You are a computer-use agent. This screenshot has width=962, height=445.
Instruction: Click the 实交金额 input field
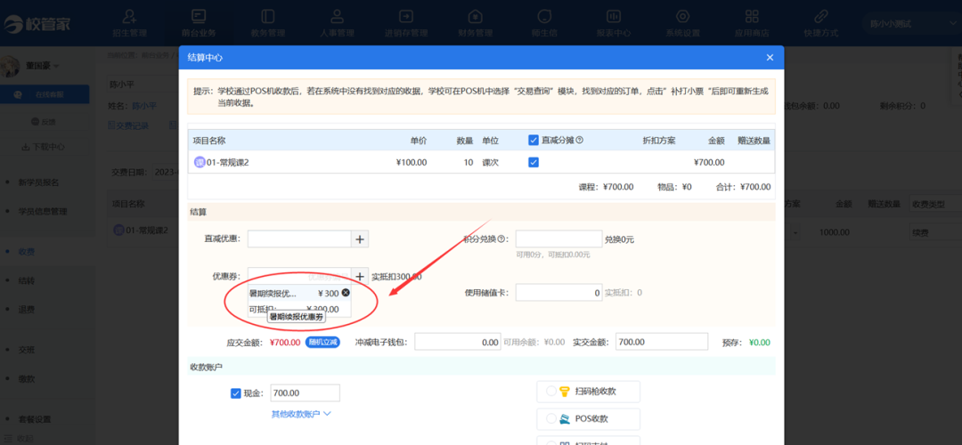pos(662,342)
